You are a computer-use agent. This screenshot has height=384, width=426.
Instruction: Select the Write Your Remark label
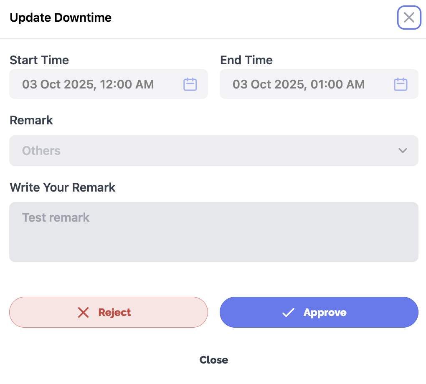(x=63, y=187)
